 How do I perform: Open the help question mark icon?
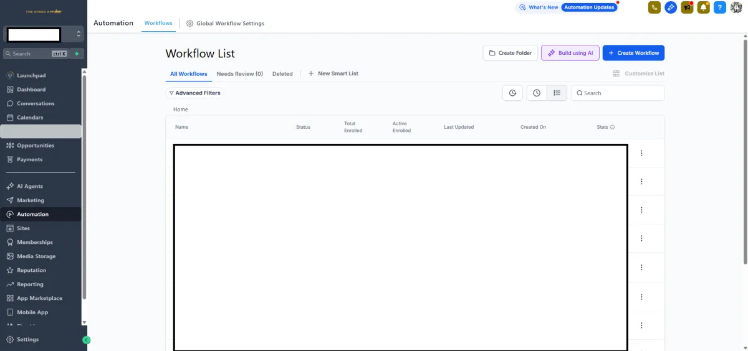720,7
